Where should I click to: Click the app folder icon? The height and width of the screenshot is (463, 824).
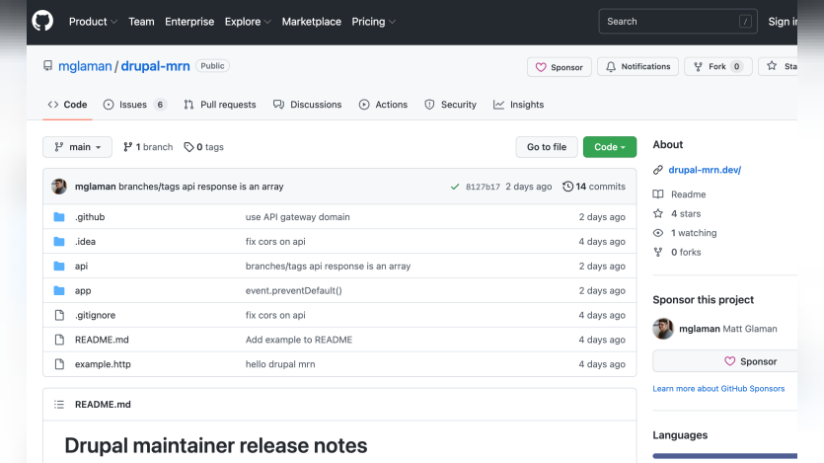pyautogui.click(x=59, y=290)
